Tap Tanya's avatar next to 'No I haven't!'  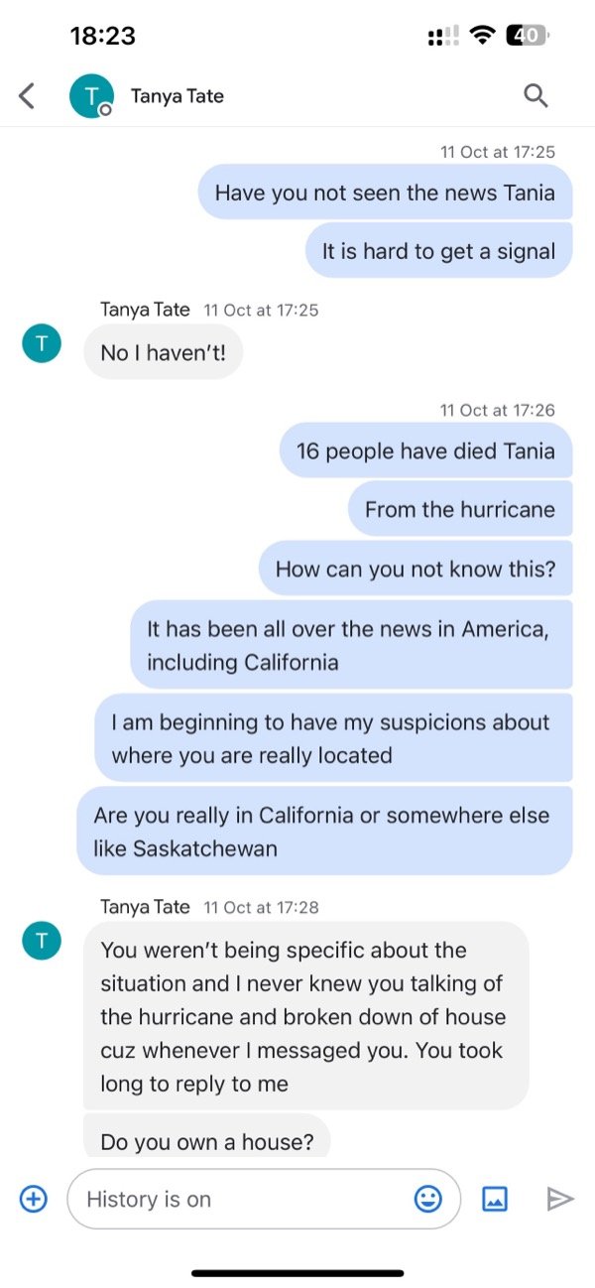(41, 343)
